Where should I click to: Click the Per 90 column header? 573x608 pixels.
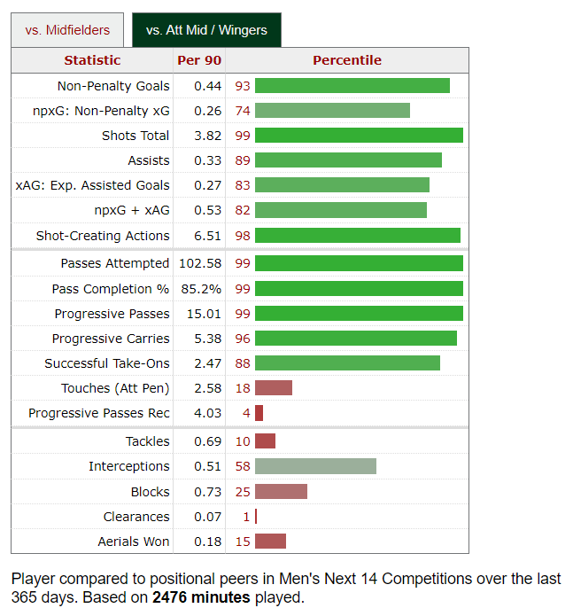200,60
